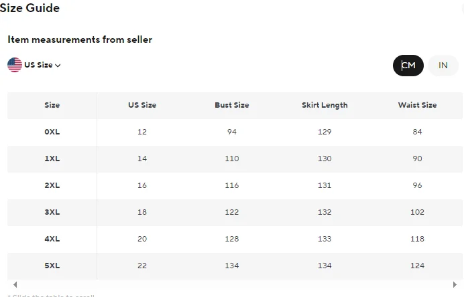Select the 3XL size row
The height and width of the screenshot is (297, 464).
click(235, 213)
